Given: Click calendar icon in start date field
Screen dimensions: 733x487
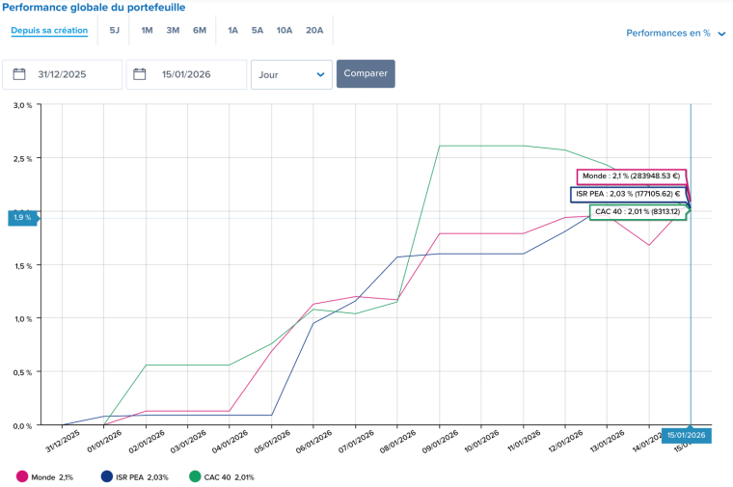Looking at the screenshot, I should pyautogui.click(x=19, y=74).
